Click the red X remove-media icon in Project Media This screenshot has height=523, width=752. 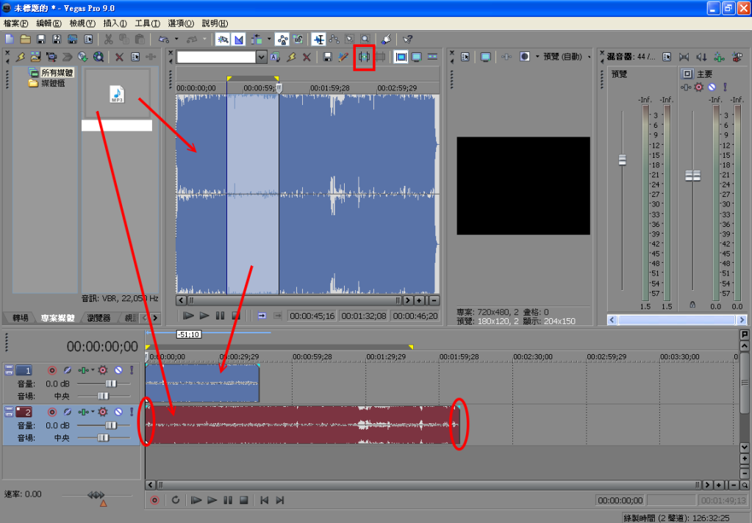point(119,57)
